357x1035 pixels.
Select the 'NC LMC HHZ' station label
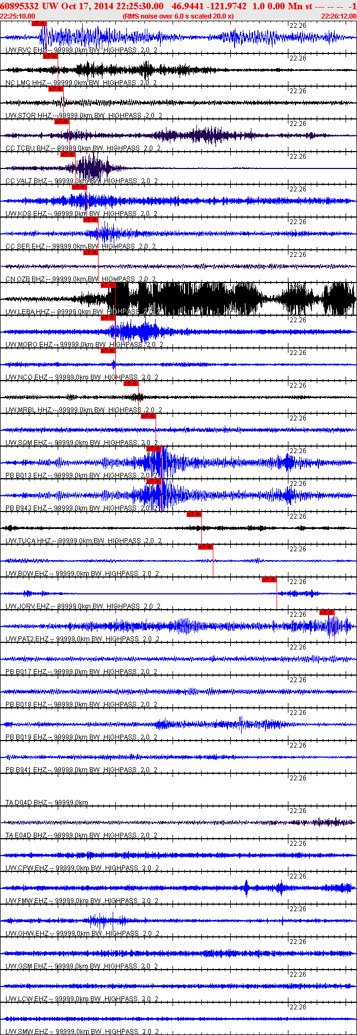click(26, 83)
